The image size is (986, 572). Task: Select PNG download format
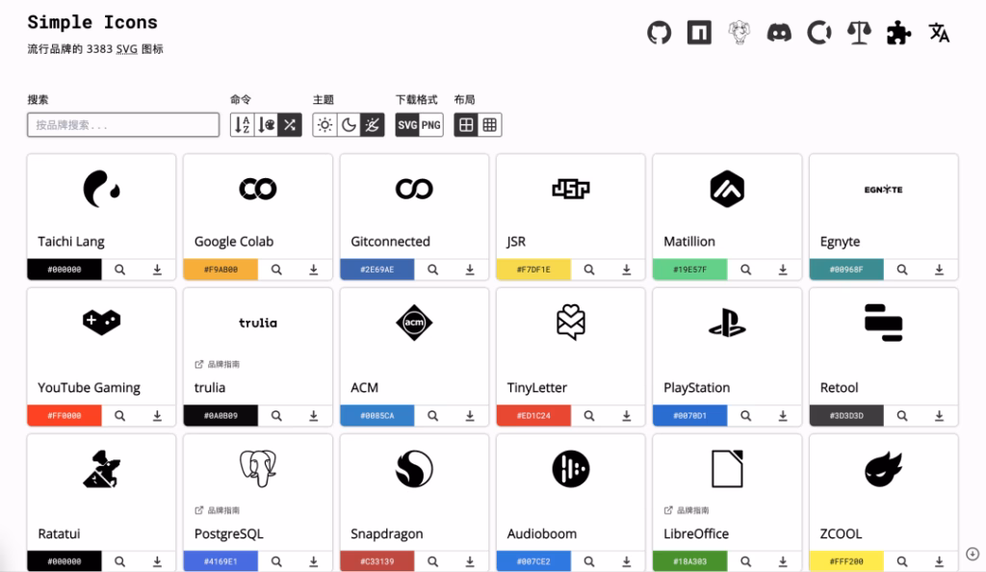click(430, 125)
